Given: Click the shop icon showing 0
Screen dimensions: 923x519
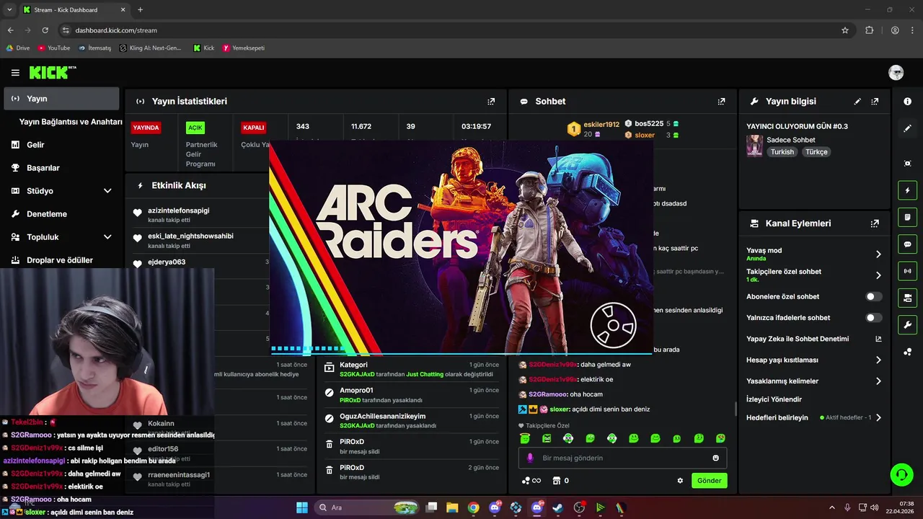Looking at the screenshot, I should [x=560, y=481].
